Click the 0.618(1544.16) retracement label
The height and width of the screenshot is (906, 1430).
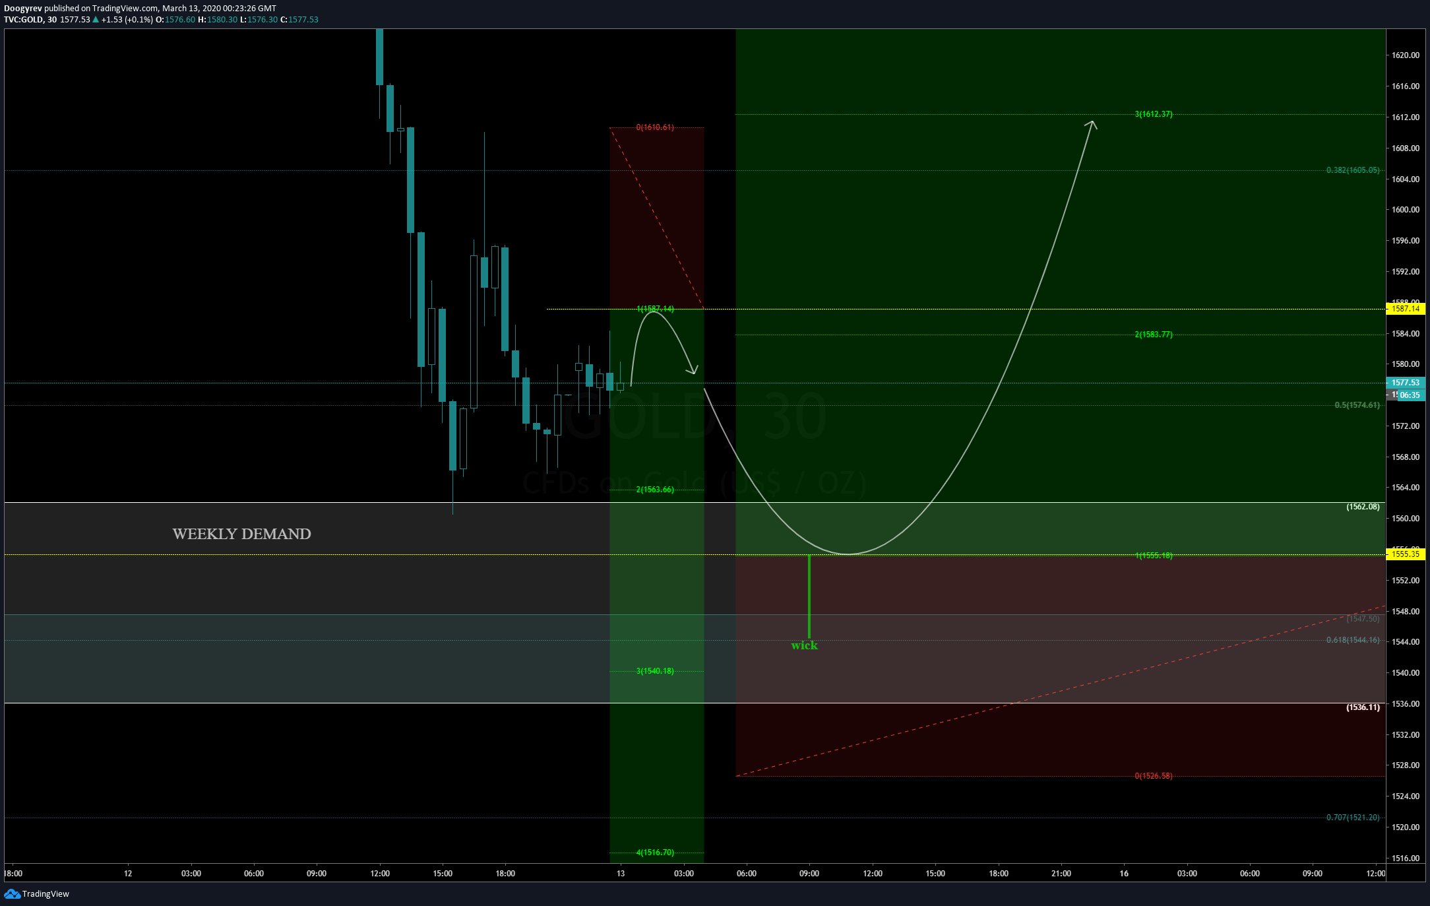coord(1353,640)
